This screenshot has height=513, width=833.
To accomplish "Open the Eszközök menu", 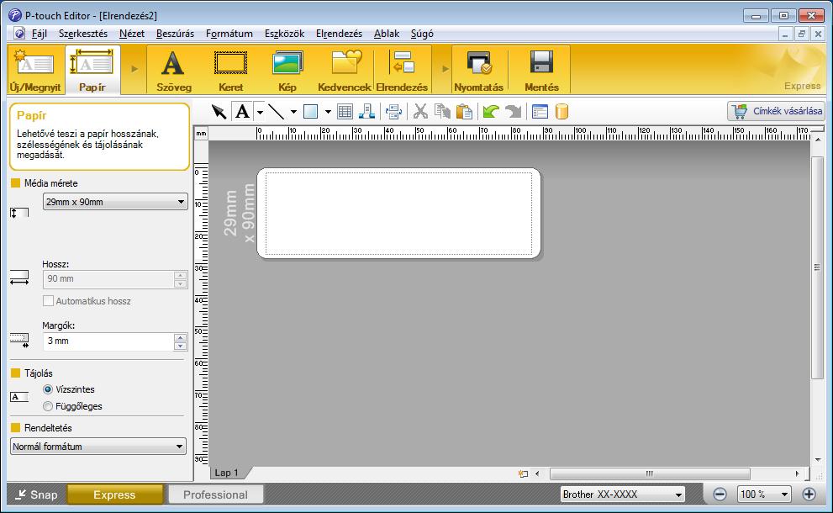I will [x=285, y=34].
